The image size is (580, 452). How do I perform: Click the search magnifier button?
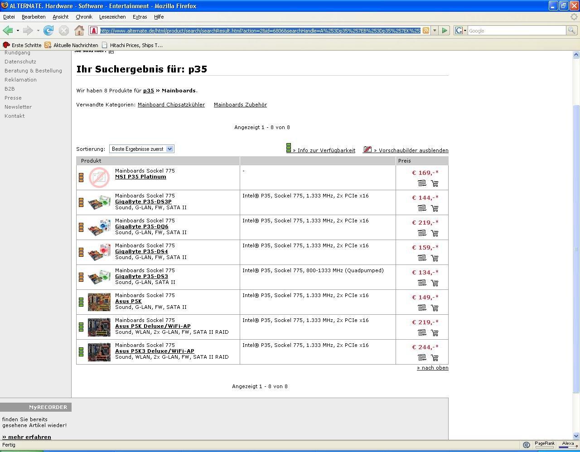(x=572, y=30)
